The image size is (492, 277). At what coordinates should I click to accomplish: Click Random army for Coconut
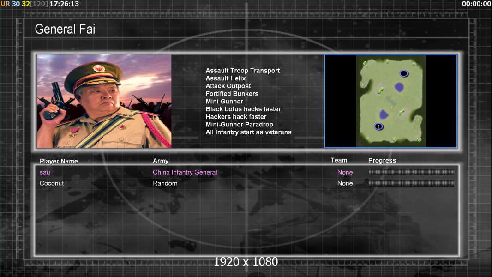165,183
